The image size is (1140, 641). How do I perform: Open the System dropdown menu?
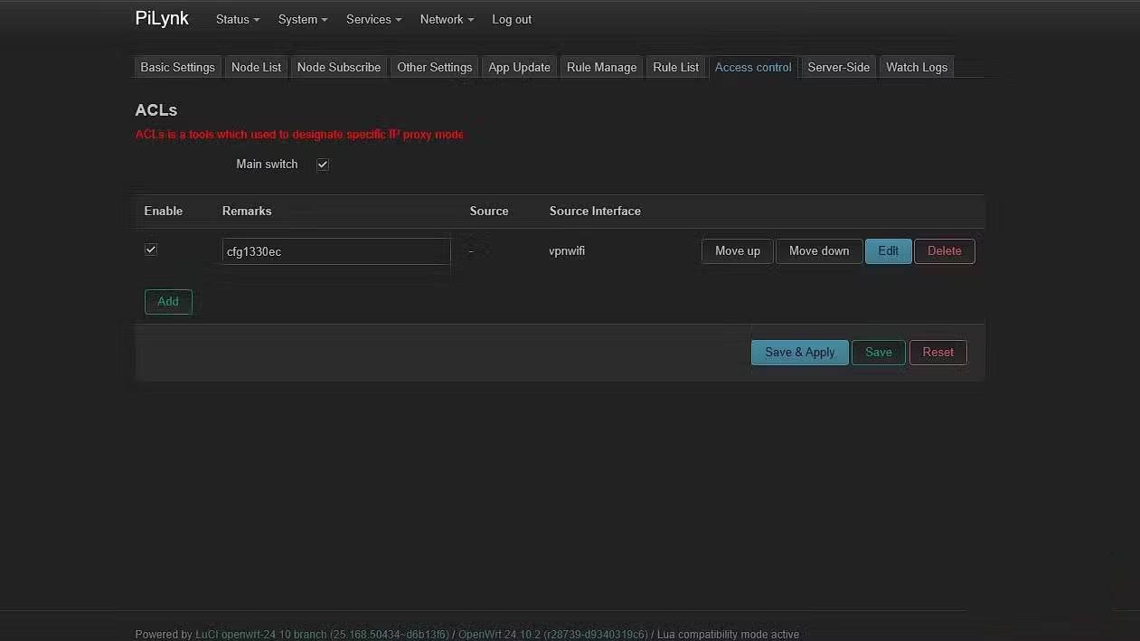click(x=302, y=19)
